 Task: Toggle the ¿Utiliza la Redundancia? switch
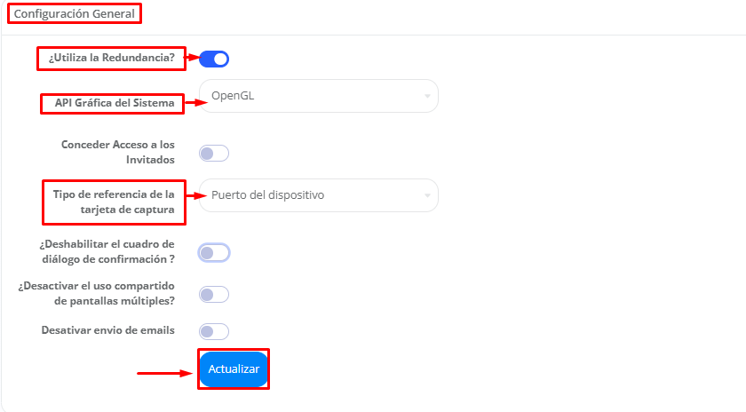[214, 59]
